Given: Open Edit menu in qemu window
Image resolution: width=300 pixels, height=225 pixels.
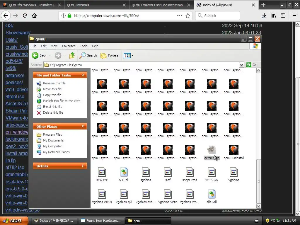Looking at the screenshot, I should click(44, 46).
